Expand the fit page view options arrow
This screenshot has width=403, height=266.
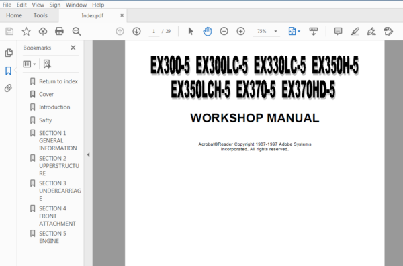[299, 32]
